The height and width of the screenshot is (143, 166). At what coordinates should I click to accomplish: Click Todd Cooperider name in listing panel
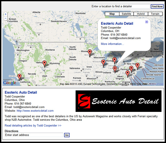pos(15,97)
